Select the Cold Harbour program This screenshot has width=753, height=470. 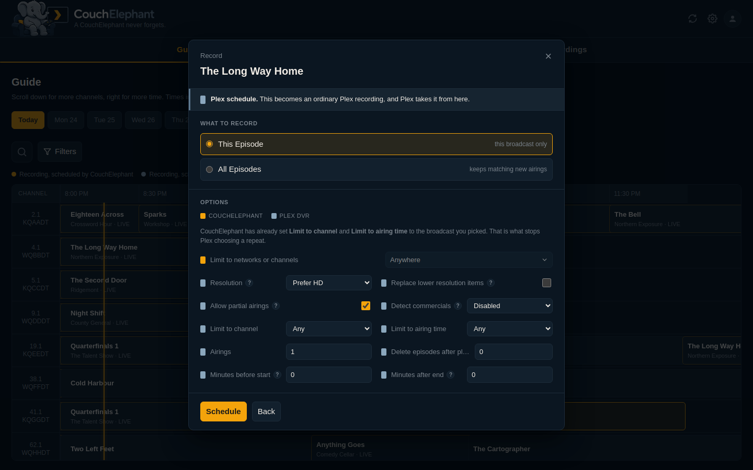coord(124,383)
